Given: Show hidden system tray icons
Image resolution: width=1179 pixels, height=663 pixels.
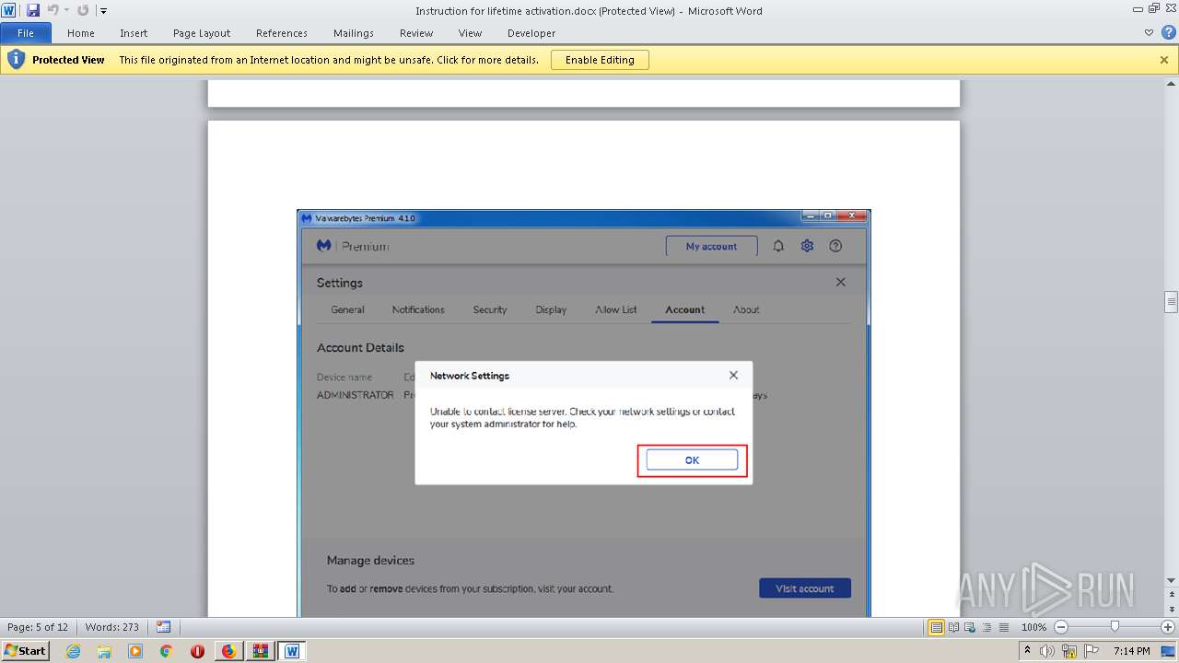Looking at the screenshot, I should 1028,651.
